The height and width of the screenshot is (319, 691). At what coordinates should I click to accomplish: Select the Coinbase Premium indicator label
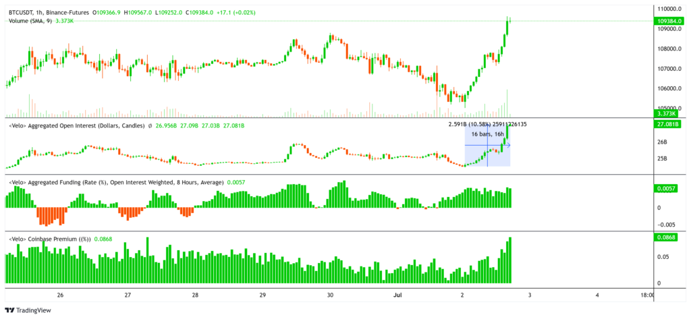pyautogui.click(x=50, y=239)
